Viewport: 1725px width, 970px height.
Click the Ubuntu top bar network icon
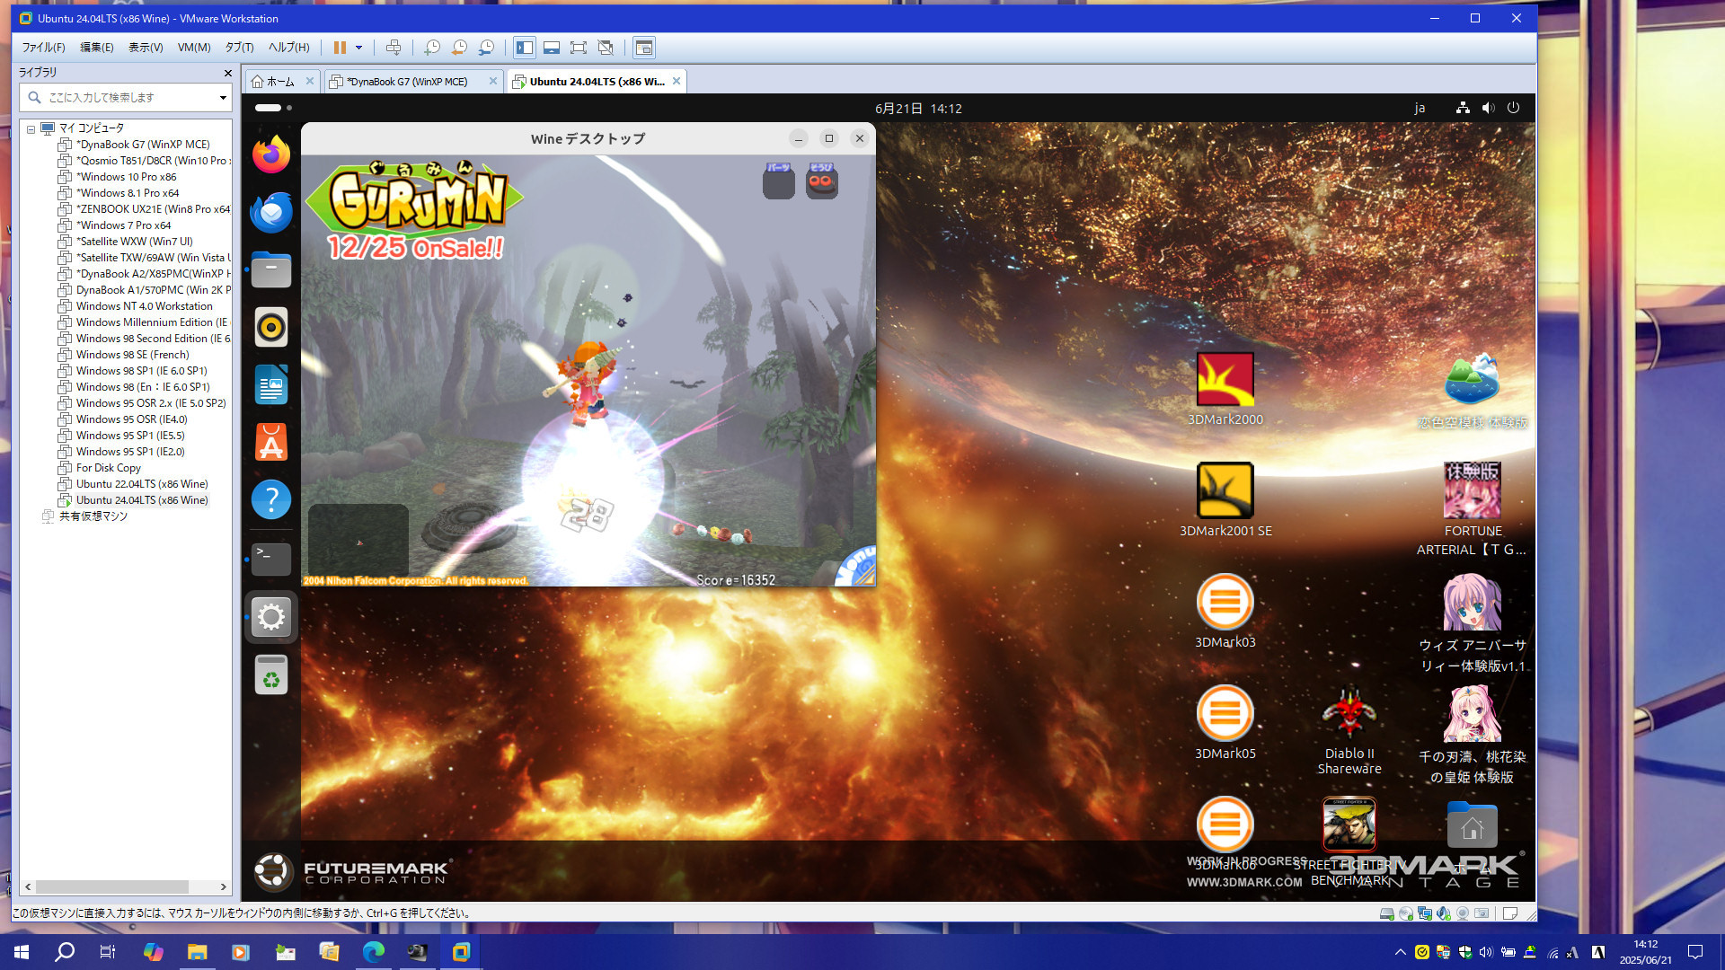click(1463, 108)
